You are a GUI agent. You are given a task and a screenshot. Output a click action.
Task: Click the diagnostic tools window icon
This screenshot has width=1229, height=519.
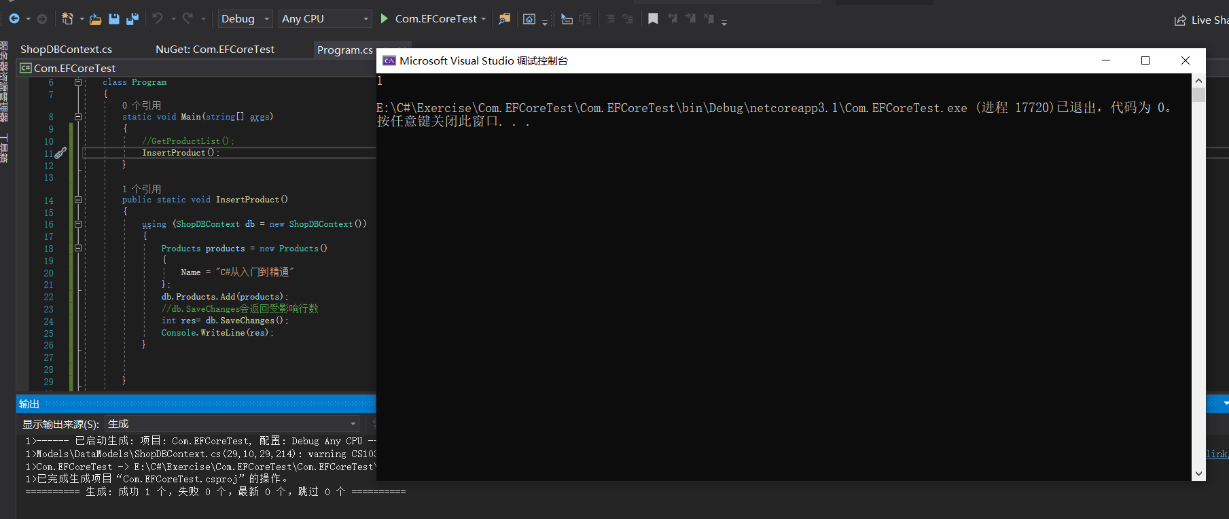tap(529, 19)
